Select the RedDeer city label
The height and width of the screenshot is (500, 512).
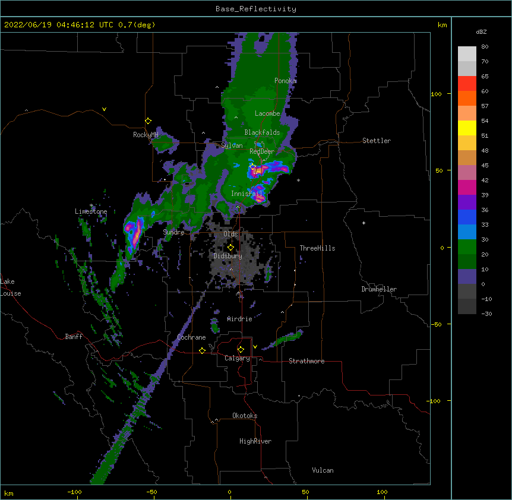[262, 151]
